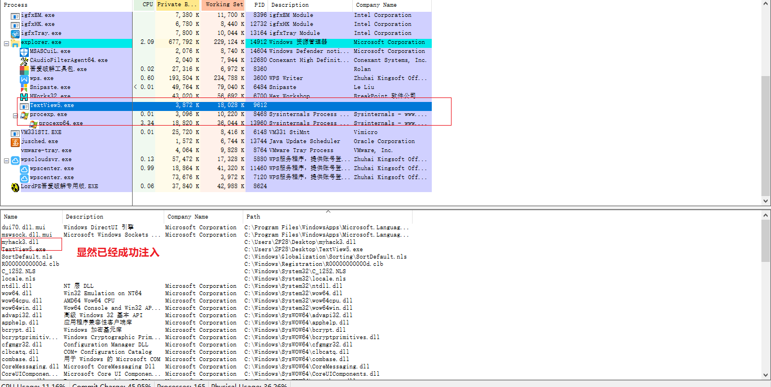Select advapi32.dll in the DLL list
Screen dimensions: 771x387
(22, 315)
